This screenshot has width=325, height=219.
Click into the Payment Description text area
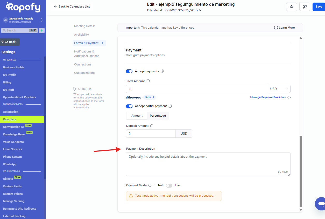208,164
